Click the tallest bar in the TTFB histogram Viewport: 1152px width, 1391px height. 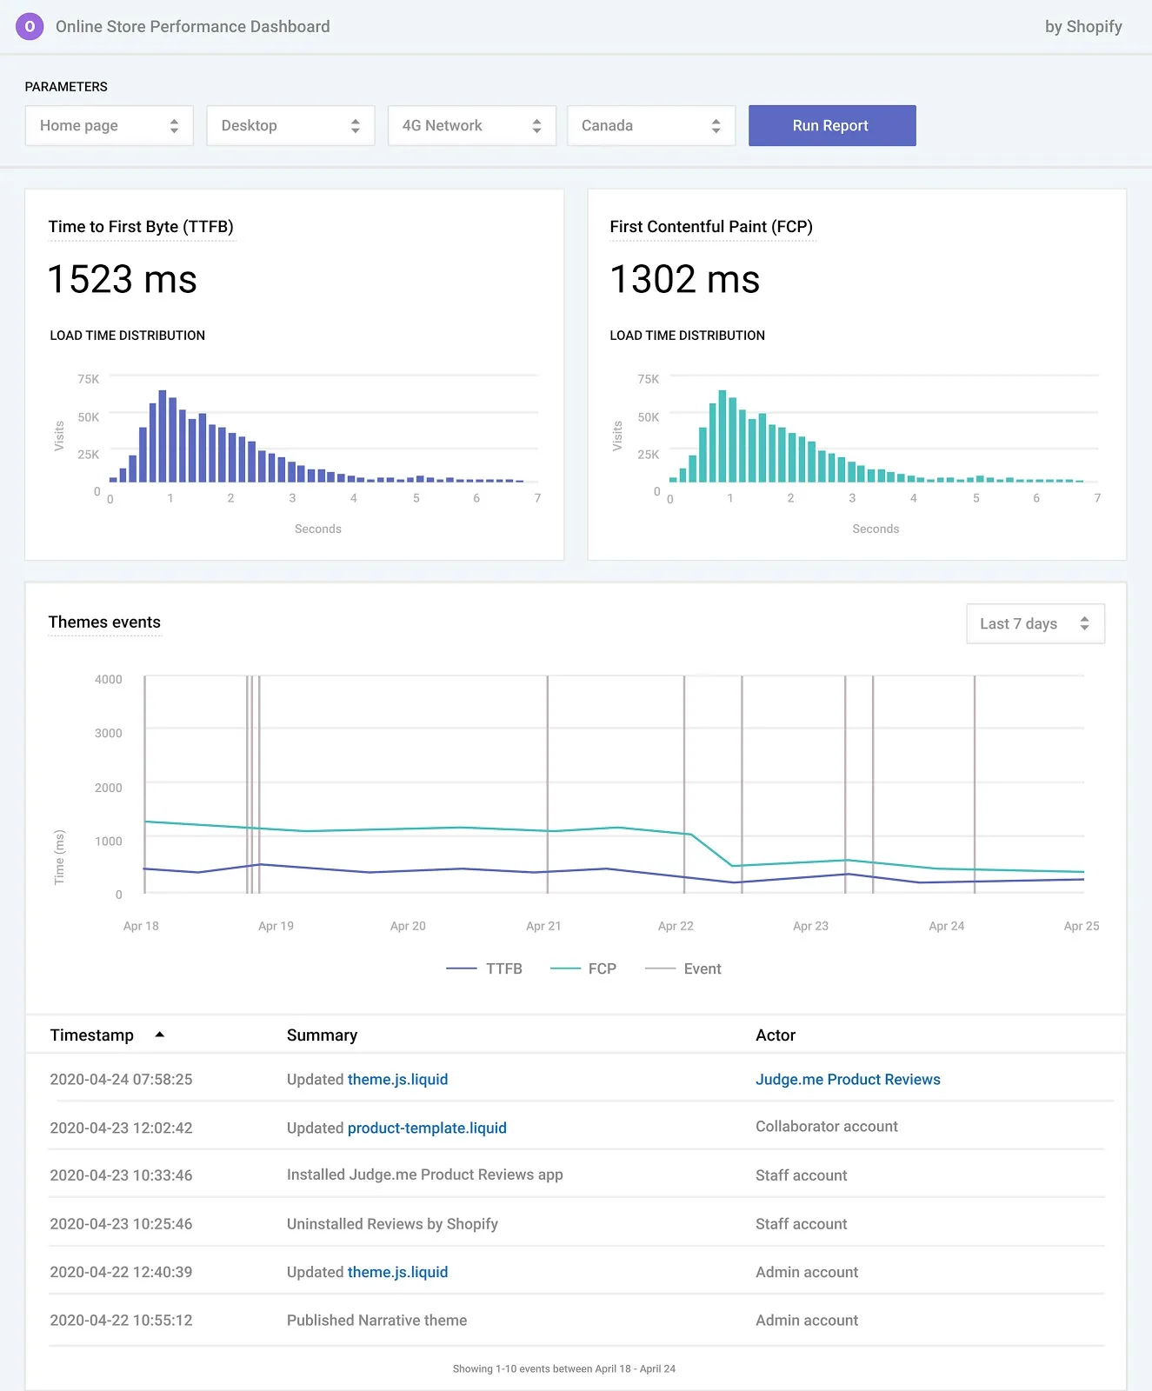163,436
